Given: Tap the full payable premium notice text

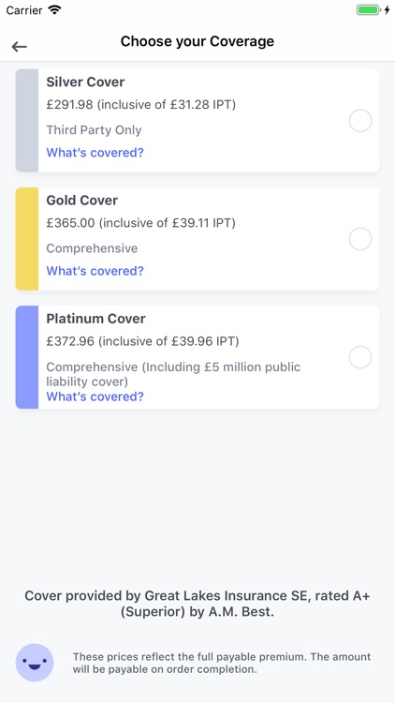Looking at the screenshot, I should [x=222, y=663].
